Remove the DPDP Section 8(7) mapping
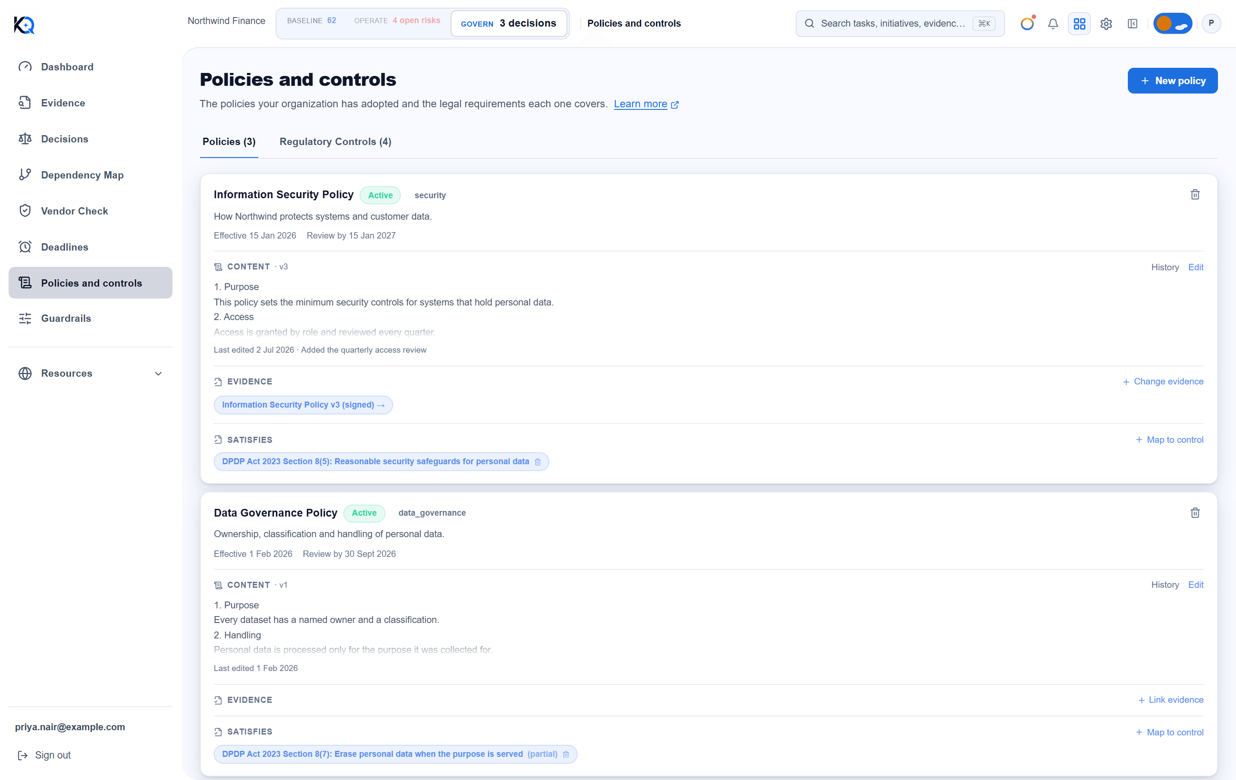Screen dimensions: 1236x780 pyautogui.click(x=566, y=754)
